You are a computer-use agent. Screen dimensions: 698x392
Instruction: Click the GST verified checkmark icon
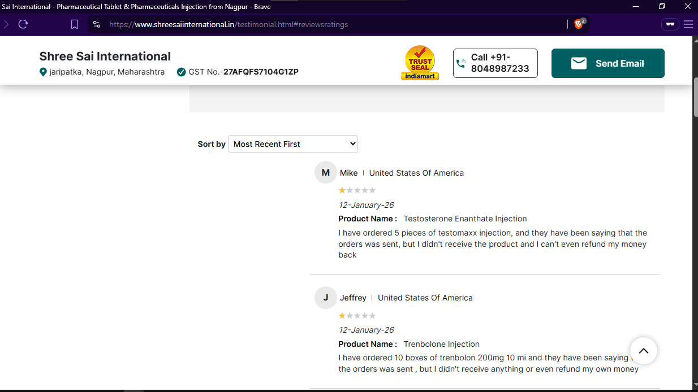(x=181, y=72)
